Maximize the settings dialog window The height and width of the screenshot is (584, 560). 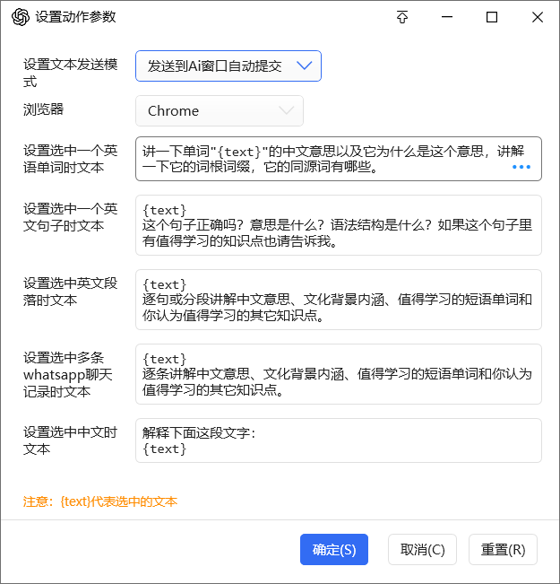pos(492,17)
